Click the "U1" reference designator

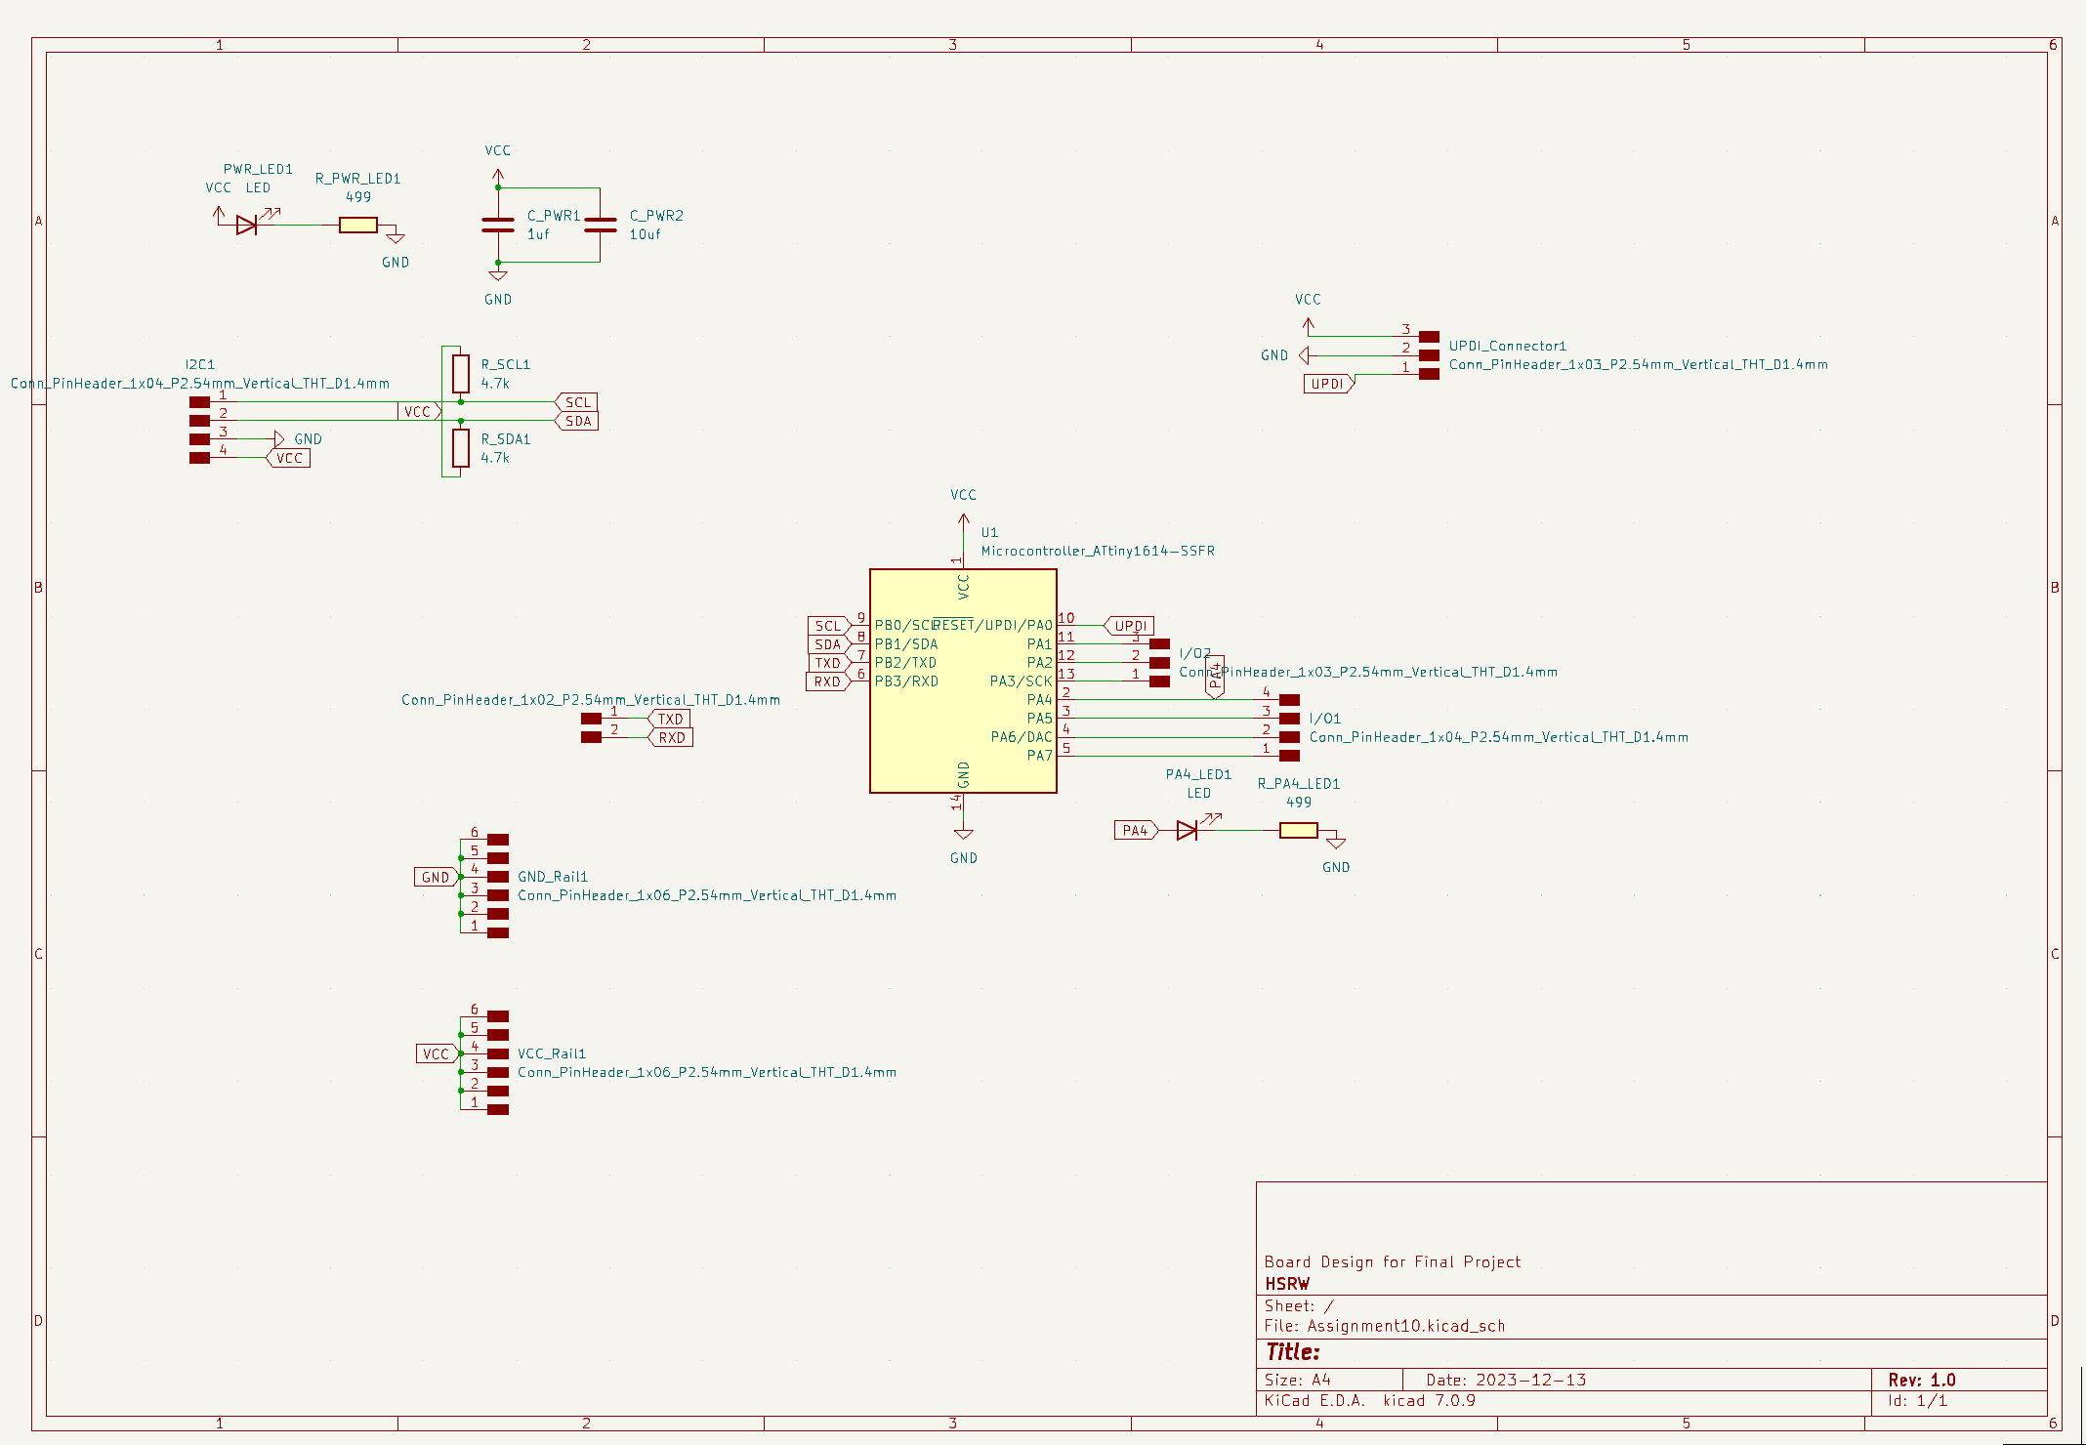coord(989,532)
